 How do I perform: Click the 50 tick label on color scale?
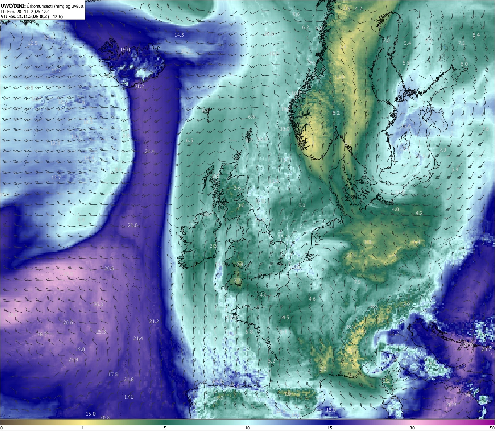[492, 428]
